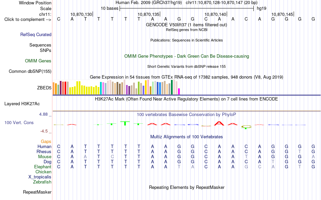Viewport: 321px width, 200px height.
Task: Click the cyan bar in ZBED5 expression chart
Action: coord(101,88)
